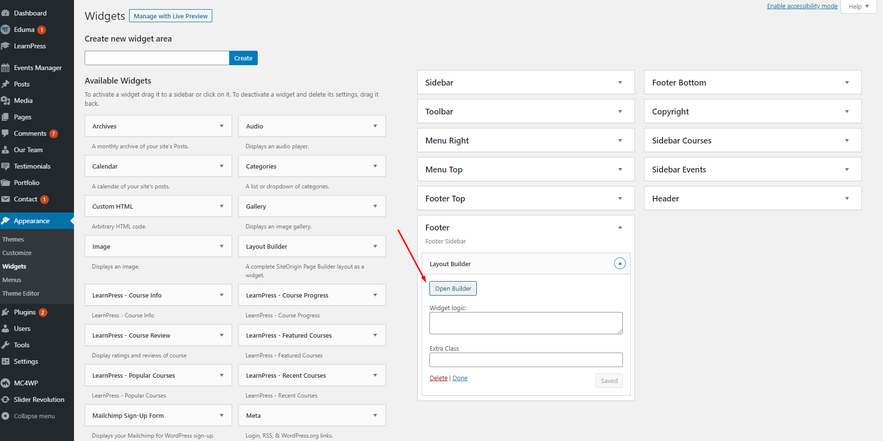883x441 pixels.
Task: Click the Events Manager calendar icon
Action: 5,68
